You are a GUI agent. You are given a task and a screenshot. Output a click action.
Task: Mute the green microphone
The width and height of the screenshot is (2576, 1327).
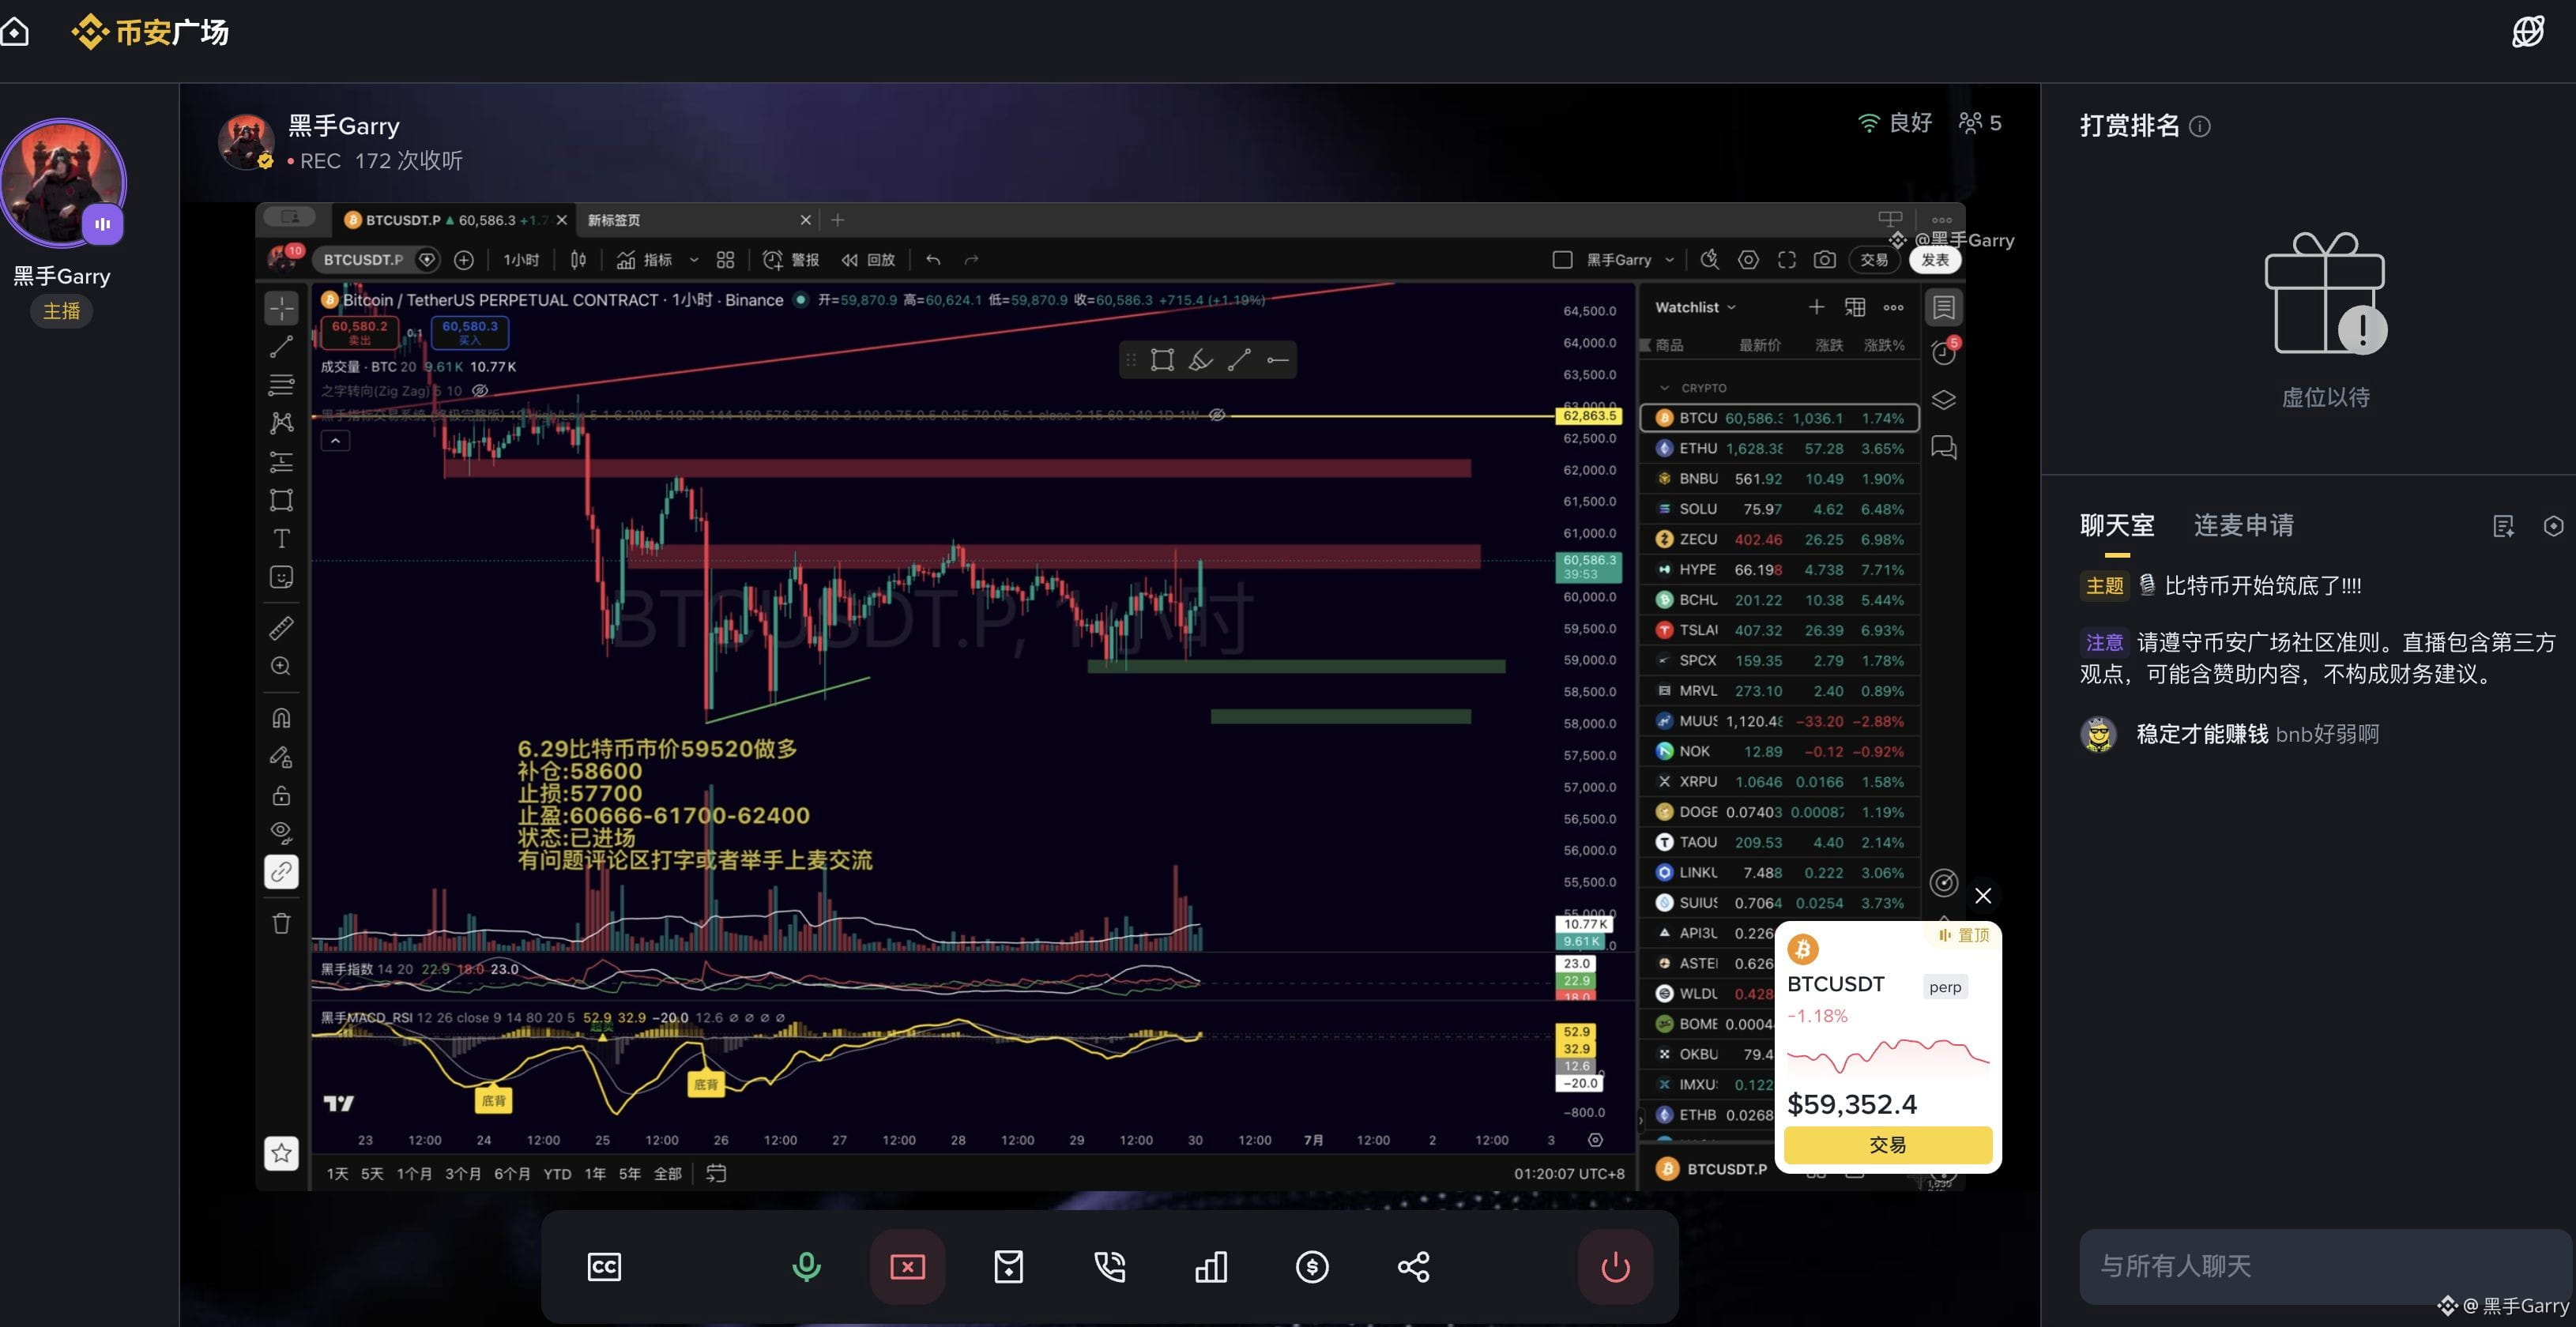coord(806,1267)
